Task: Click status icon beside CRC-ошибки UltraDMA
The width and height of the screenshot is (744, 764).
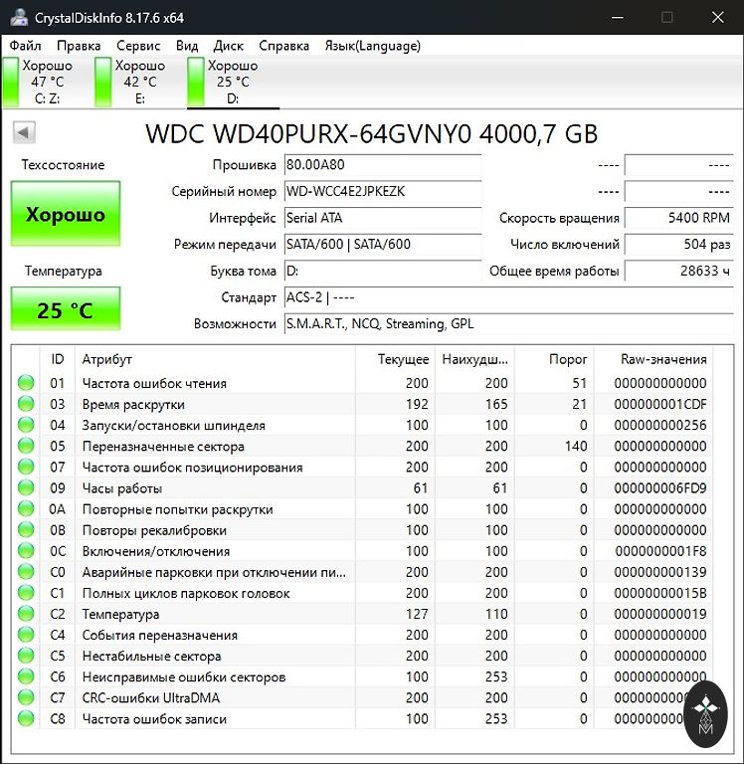Action: [26, 698]
